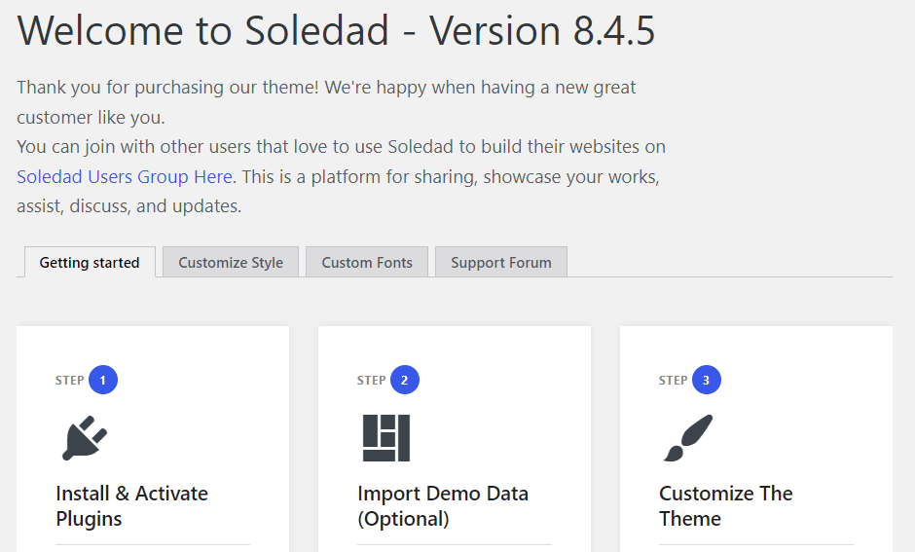Click the paintbrush icon in step 3

[688, 438]
